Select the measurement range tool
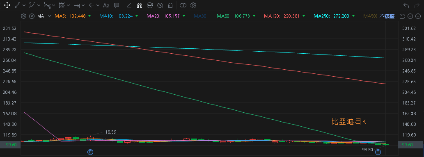The height and width of the screenshot is (157, 424). pos(62,5)
